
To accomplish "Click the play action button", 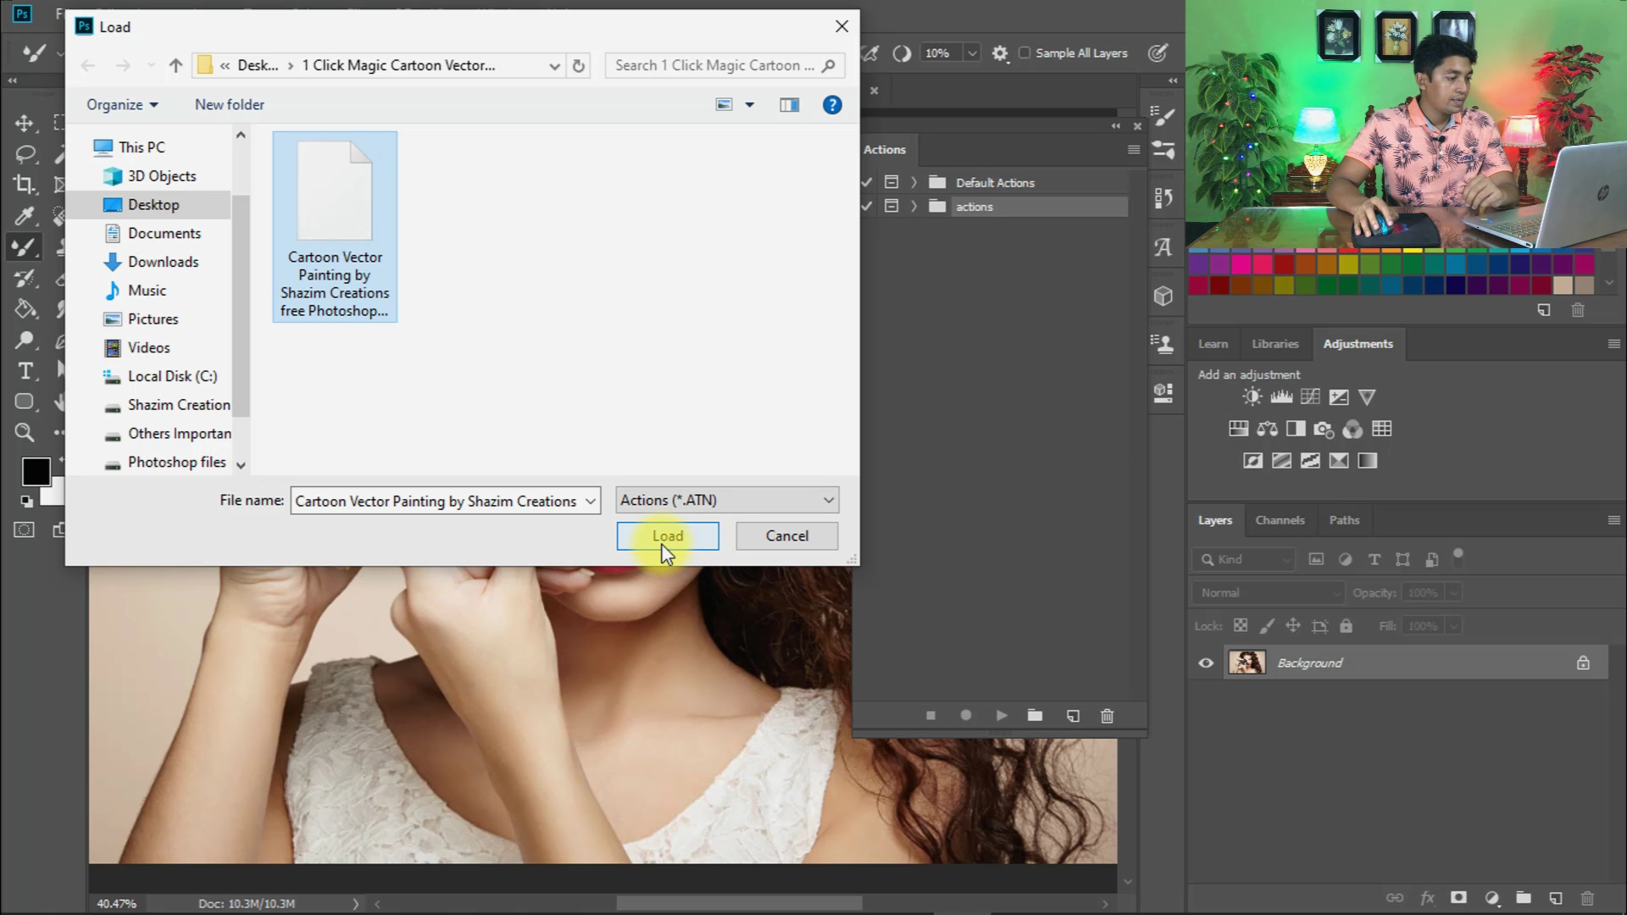I will pos(1002,716).
